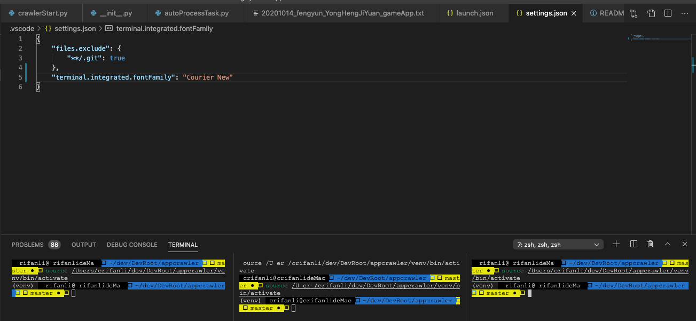This screenshot has width=696, height=321.
Task: Maximize the panel with the up chevron
Action: coord(667,244)
